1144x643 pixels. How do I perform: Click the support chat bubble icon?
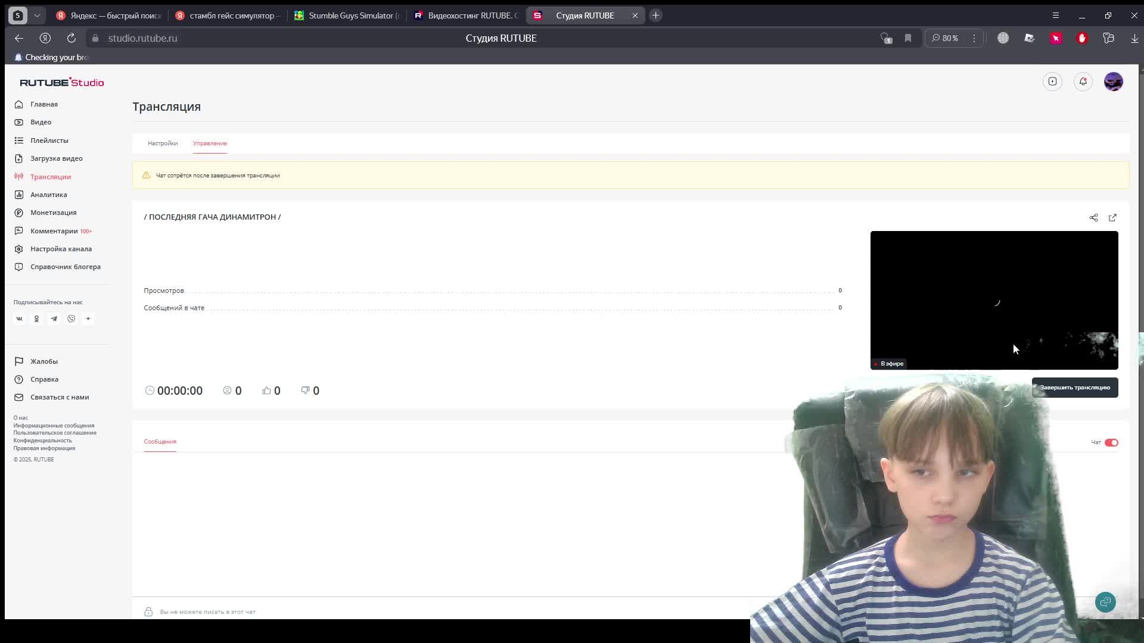click(x=1105, y=602)
